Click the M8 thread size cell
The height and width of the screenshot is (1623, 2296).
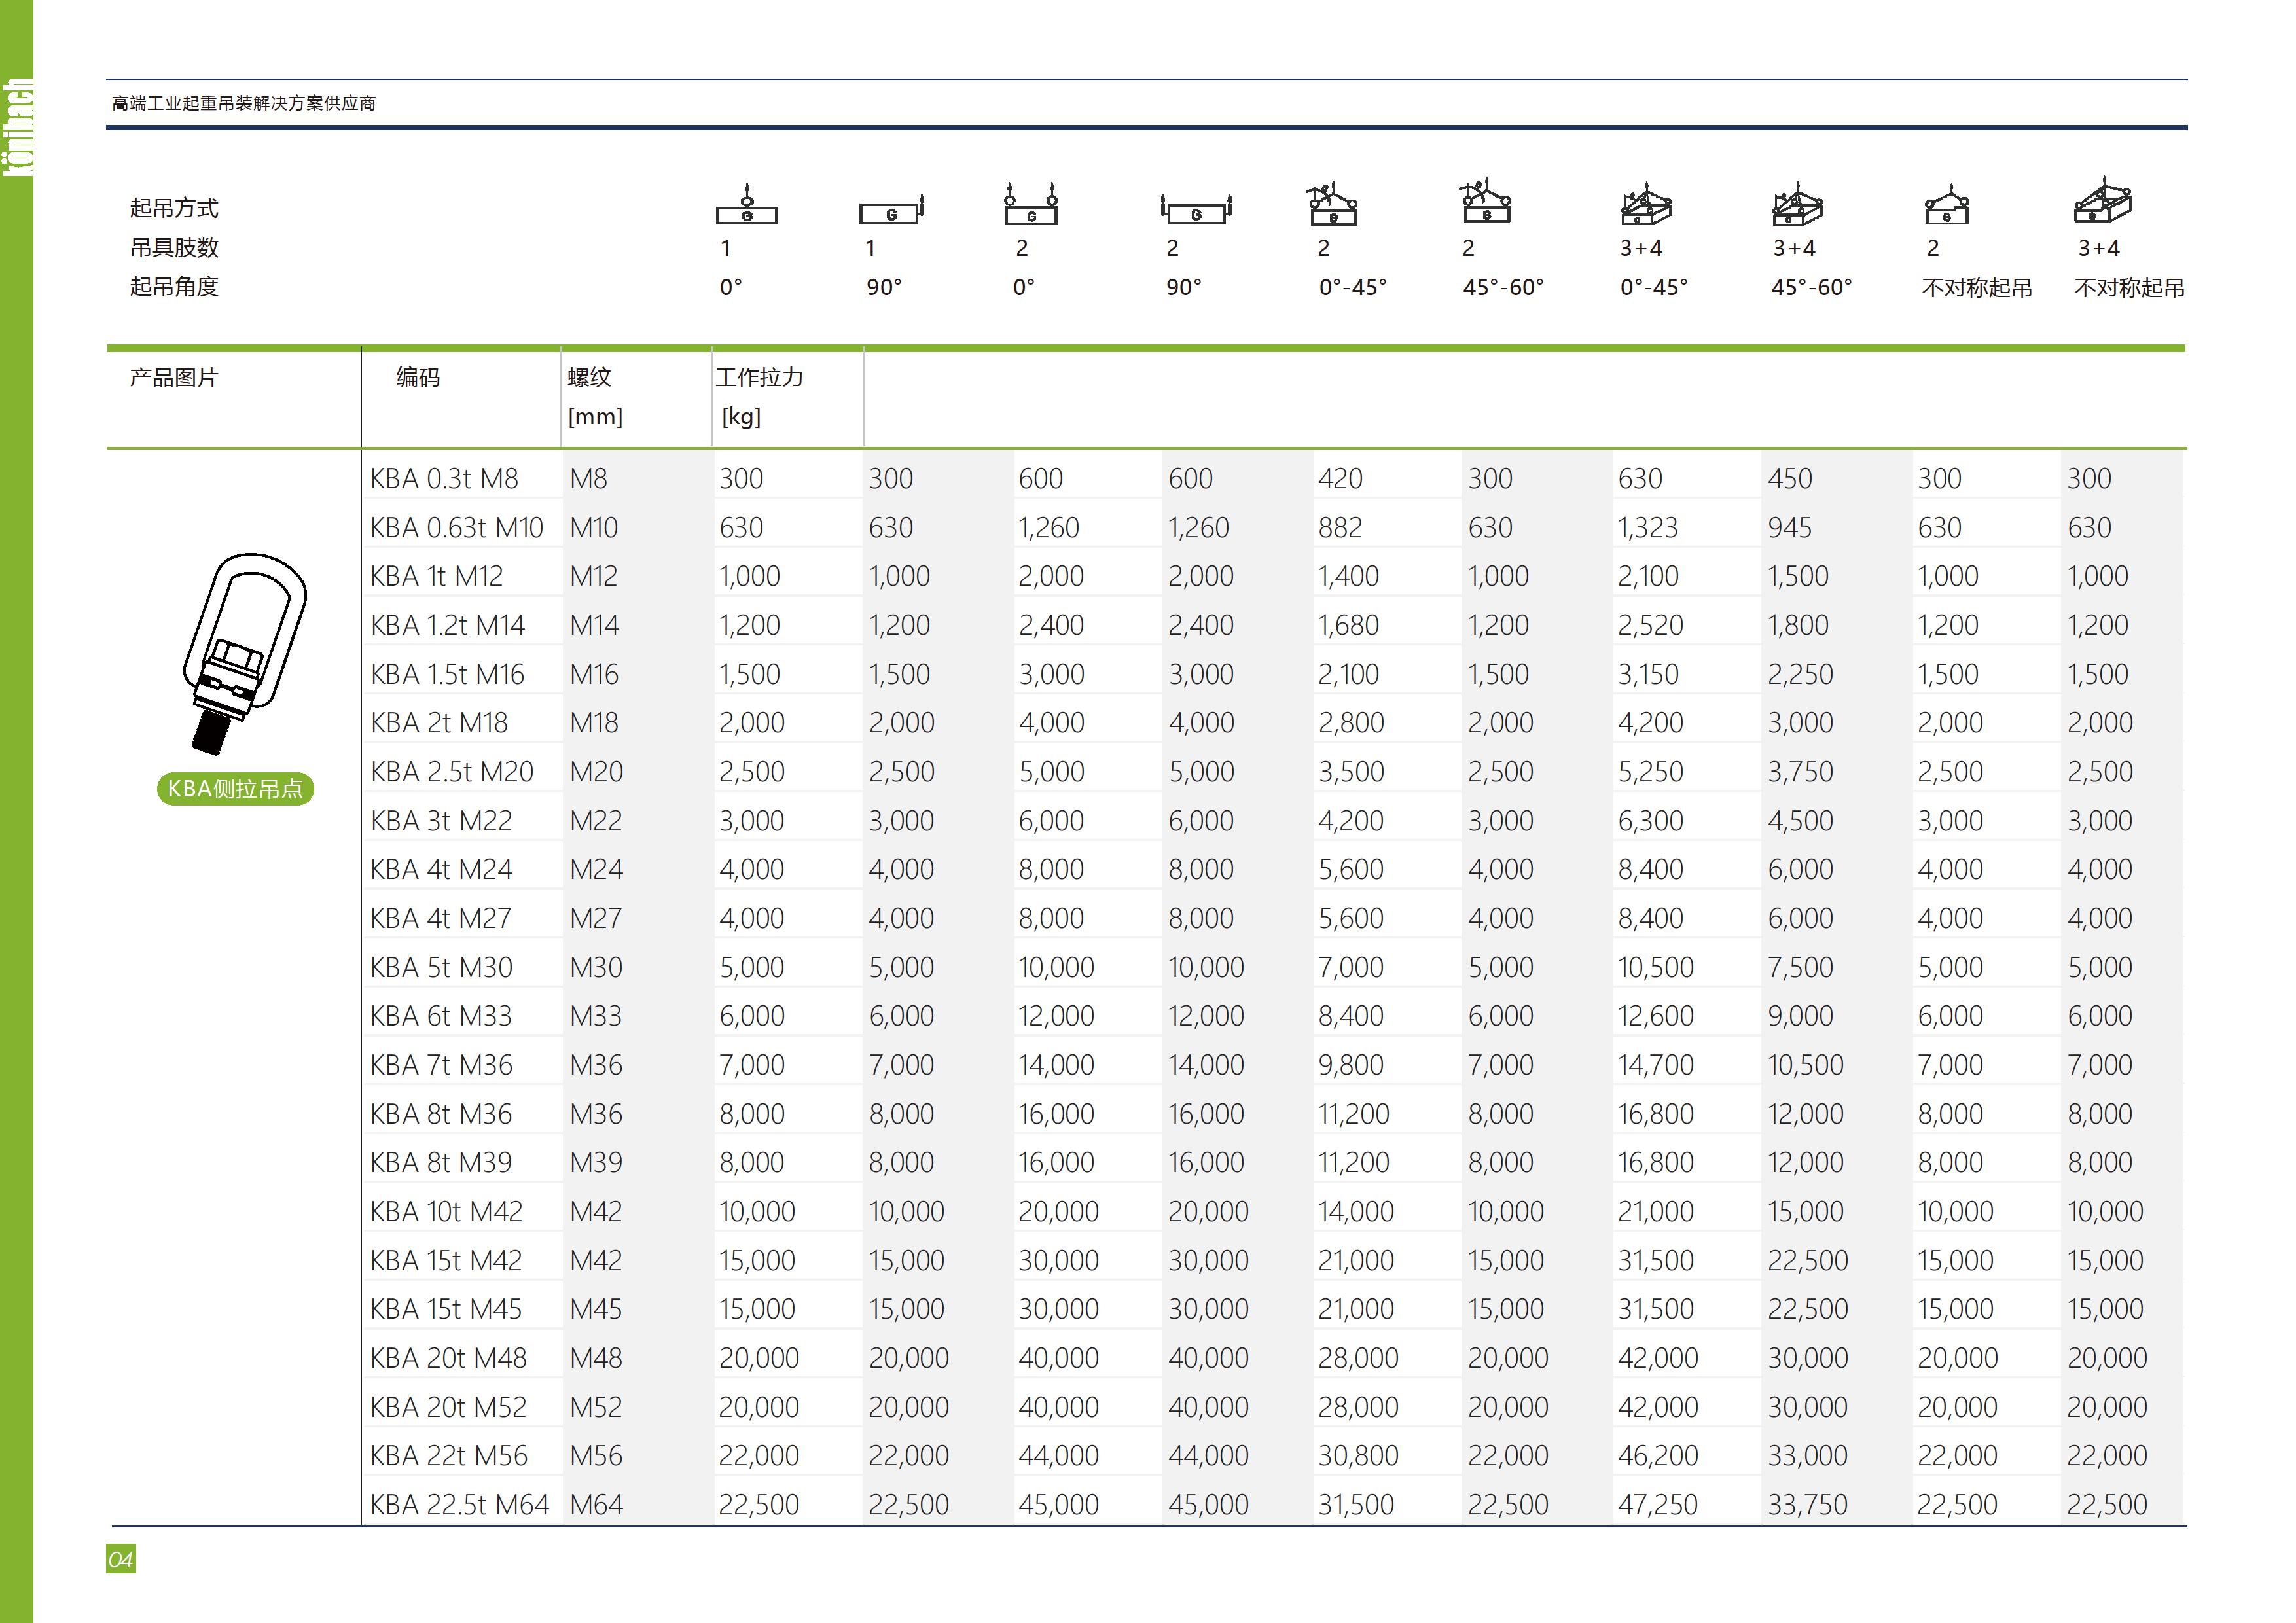click(589, 479)
